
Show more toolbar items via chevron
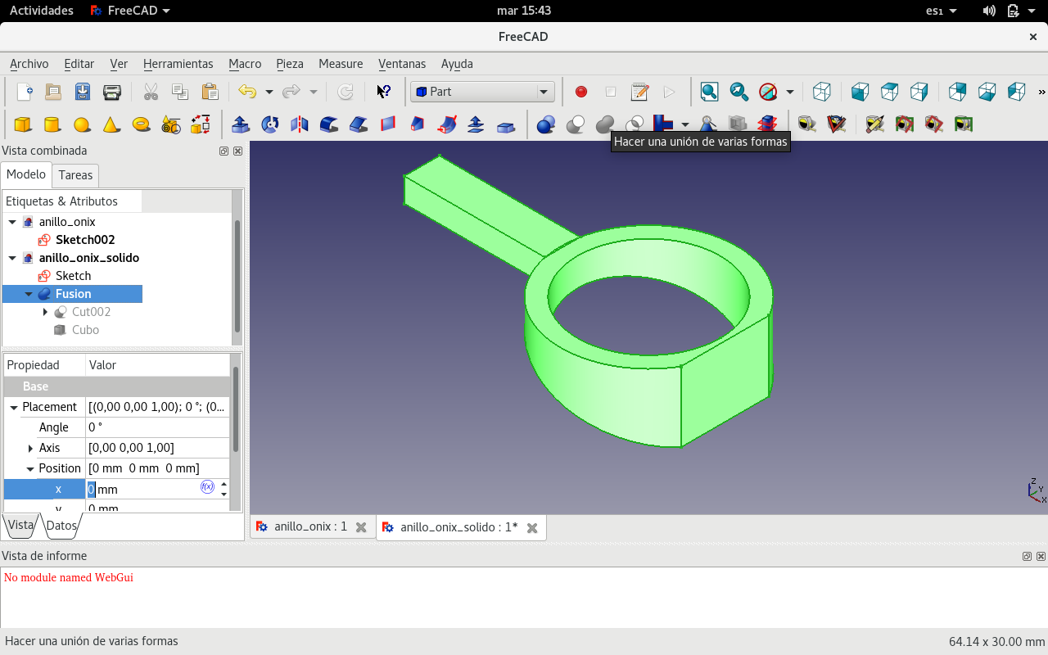tap(1041, 92)
